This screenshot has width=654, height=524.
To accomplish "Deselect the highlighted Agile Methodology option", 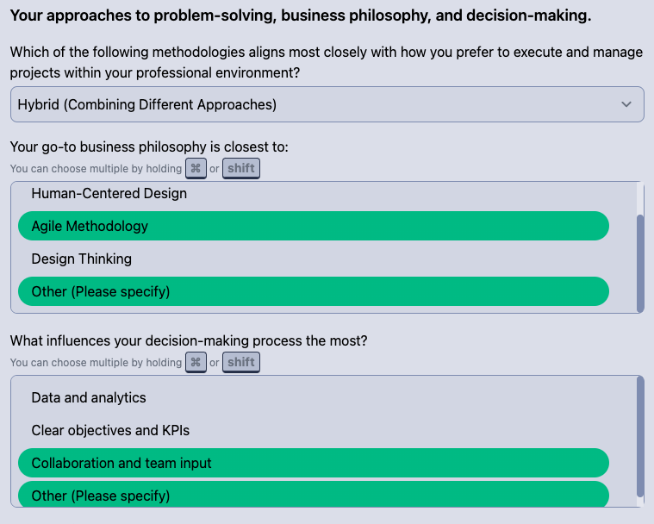I will pos(313,226).
